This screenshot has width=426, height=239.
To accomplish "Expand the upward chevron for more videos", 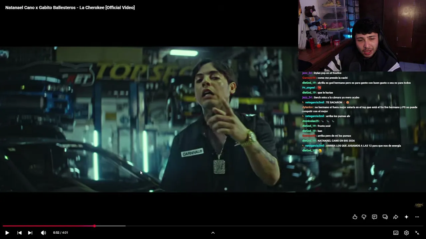I will (213, 233).
